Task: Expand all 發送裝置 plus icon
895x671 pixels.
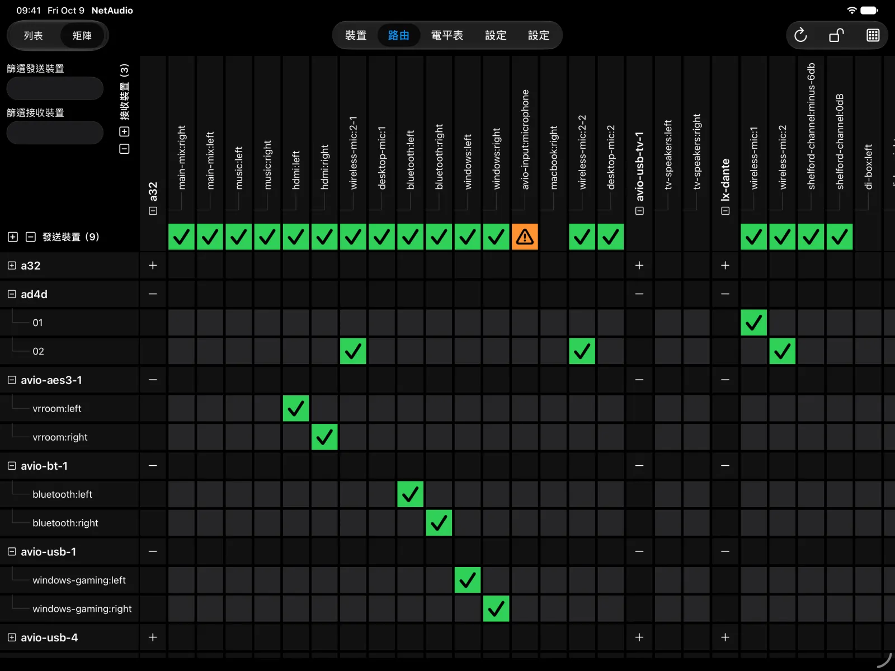Action: (13, 237)
